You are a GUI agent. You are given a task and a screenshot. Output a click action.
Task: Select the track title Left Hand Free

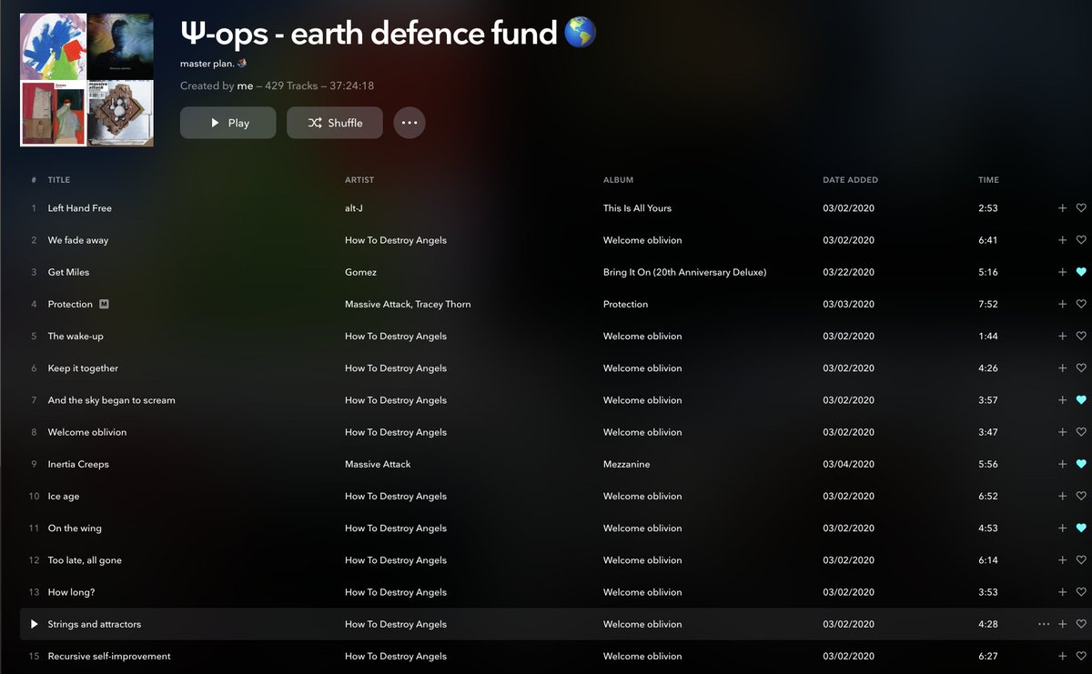click(x=79, y=208)
